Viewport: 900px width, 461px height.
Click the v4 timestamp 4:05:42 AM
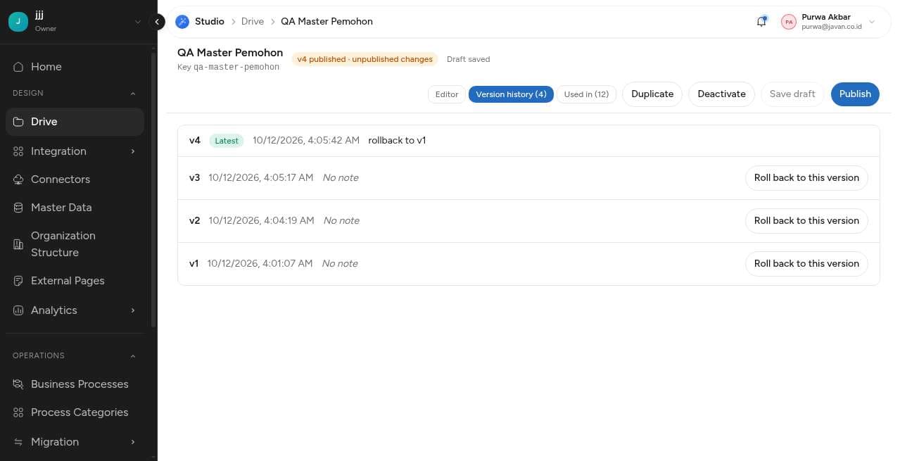click(x=306, y=141)
